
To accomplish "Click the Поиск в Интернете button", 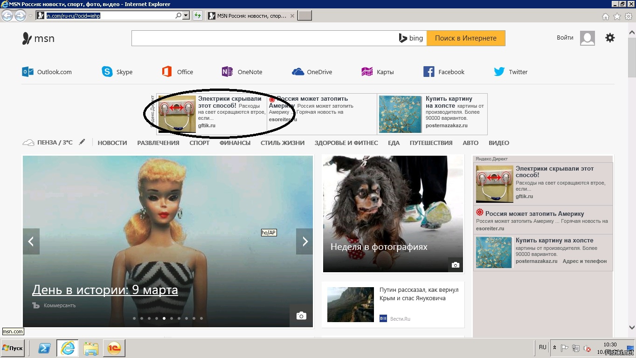I will (466, 38).
